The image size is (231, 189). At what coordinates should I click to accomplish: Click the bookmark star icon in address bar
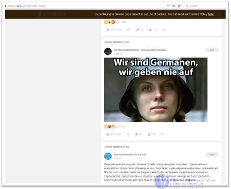tap(179, 6)
